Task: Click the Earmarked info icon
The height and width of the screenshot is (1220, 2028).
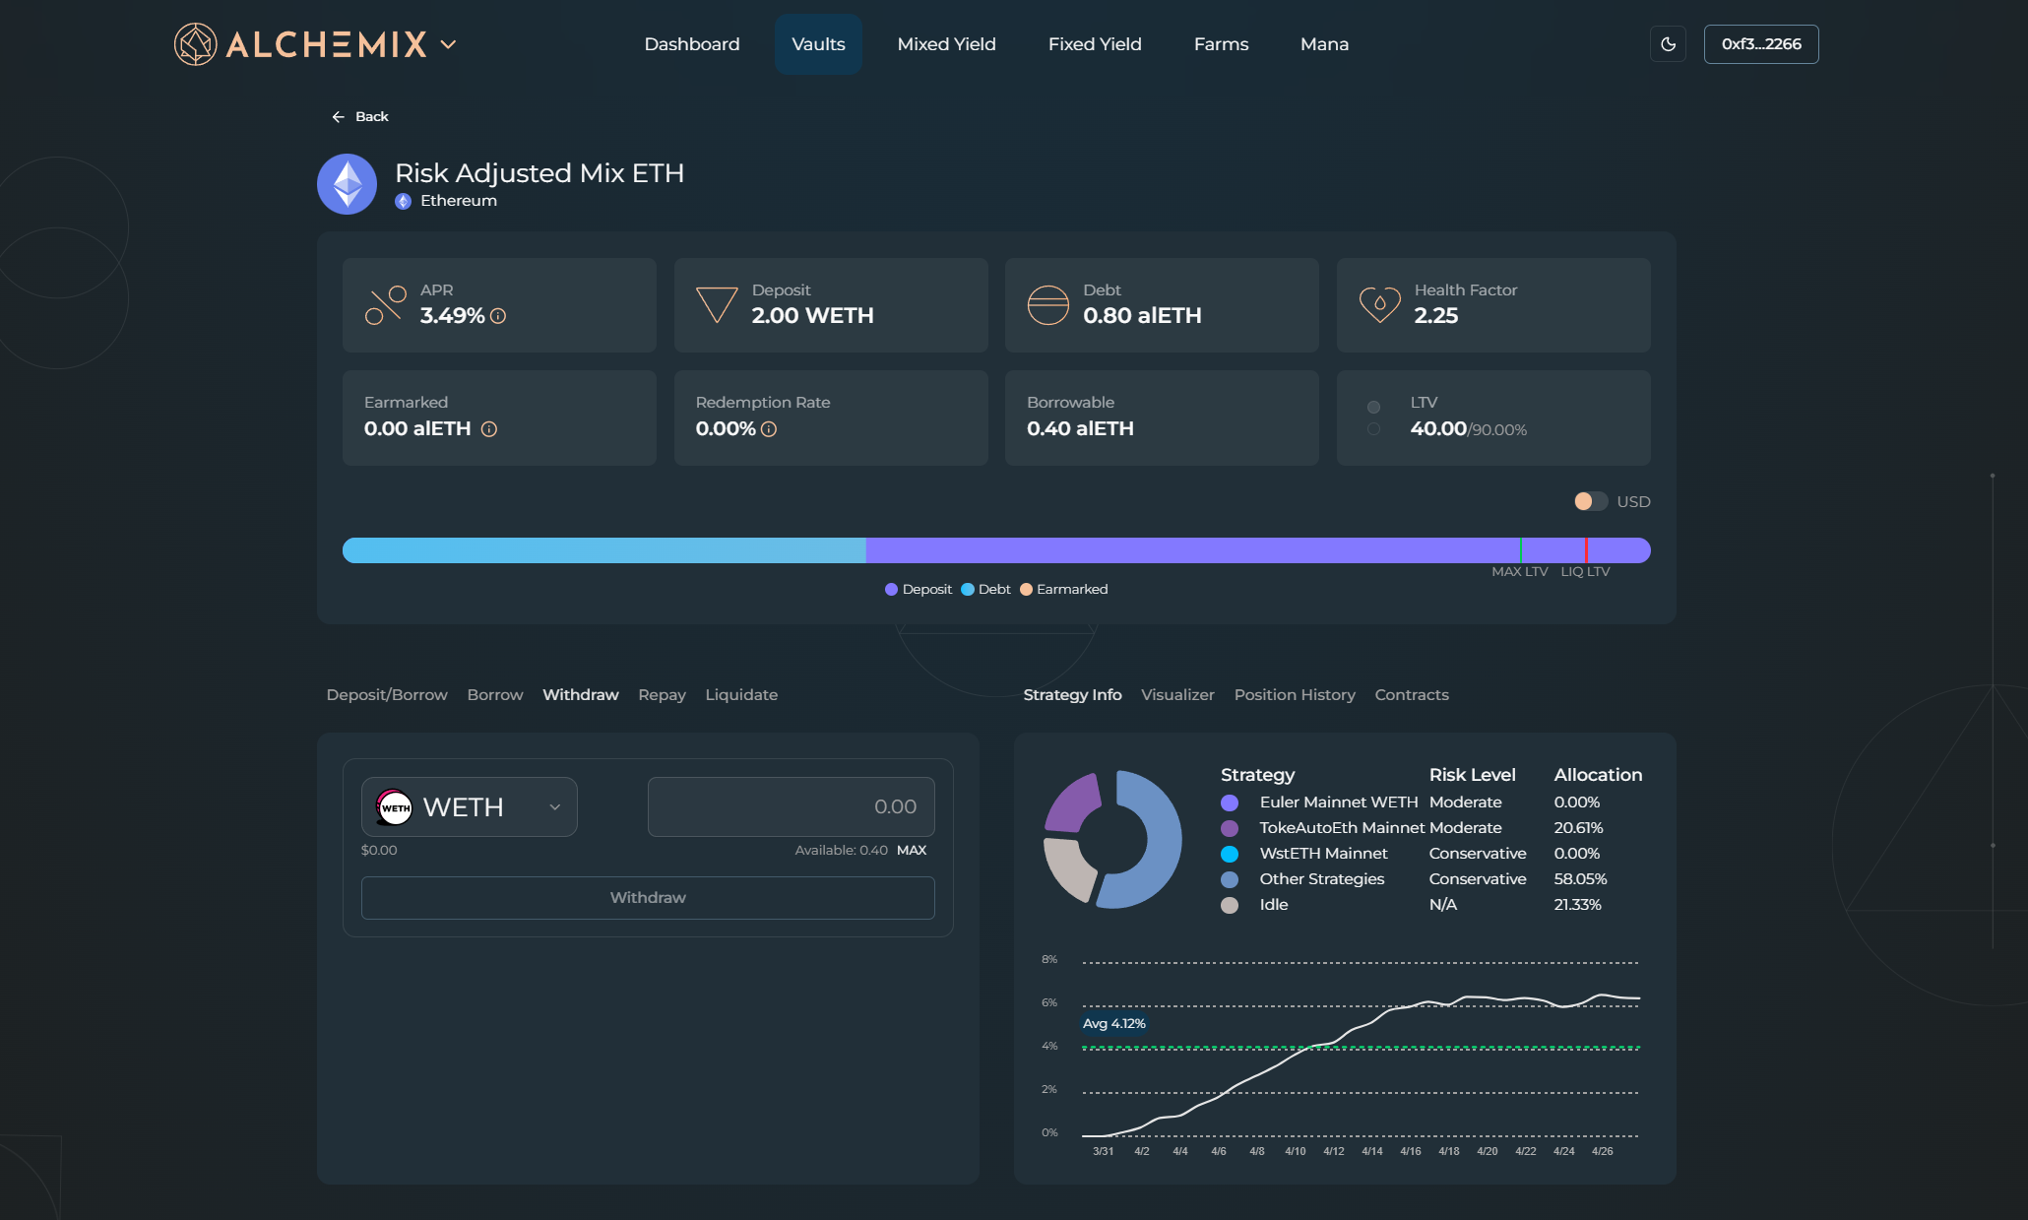Action: (x=489, y=429)
